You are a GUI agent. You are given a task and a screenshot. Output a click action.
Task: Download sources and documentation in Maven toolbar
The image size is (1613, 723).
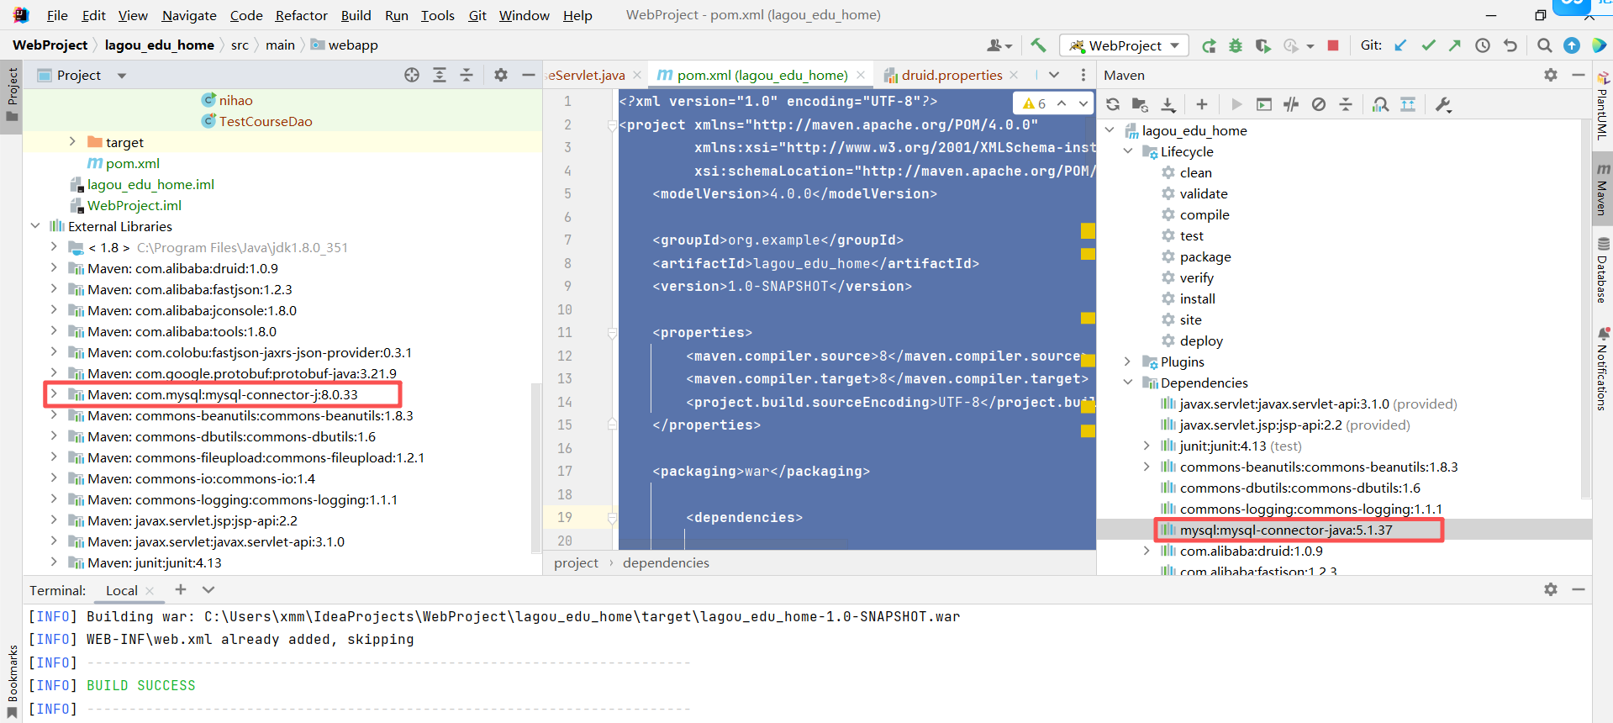(1168, 104)
